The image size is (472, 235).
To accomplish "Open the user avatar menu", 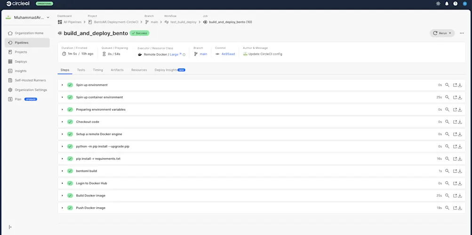I will coord(464,4).
